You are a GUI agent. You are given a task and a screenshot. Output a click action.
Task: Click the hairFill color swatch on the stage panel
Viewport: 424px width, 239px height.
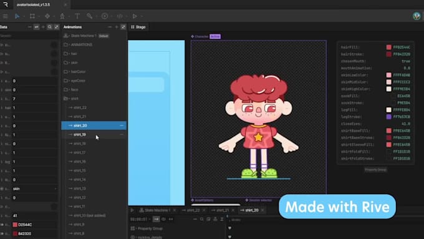point(389,47)
